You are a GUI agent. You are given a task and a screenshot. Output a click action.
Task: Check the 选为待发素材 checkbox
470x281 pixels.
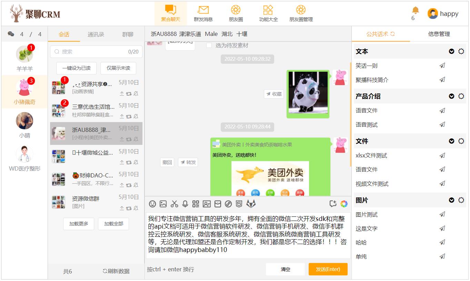209,45
